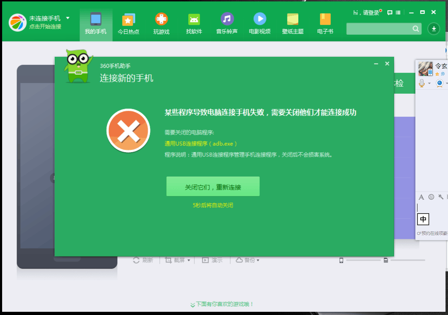Click the SD card icon
Screen dimensions: 448x315
coord(386,260)
